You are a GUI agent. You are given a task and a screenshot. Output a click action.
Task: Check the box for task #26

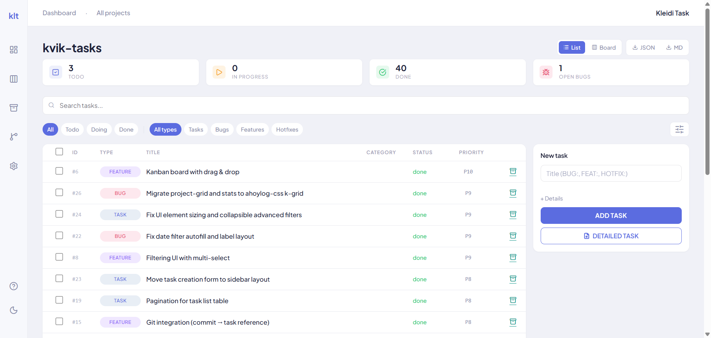click(x=59, y=192)
